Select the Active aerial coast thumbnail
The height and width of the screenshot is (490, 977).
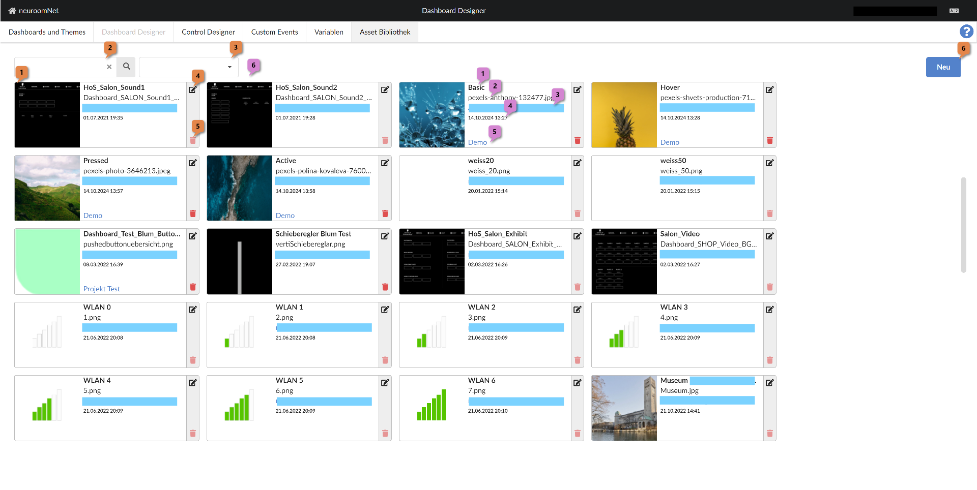[240, 188]
